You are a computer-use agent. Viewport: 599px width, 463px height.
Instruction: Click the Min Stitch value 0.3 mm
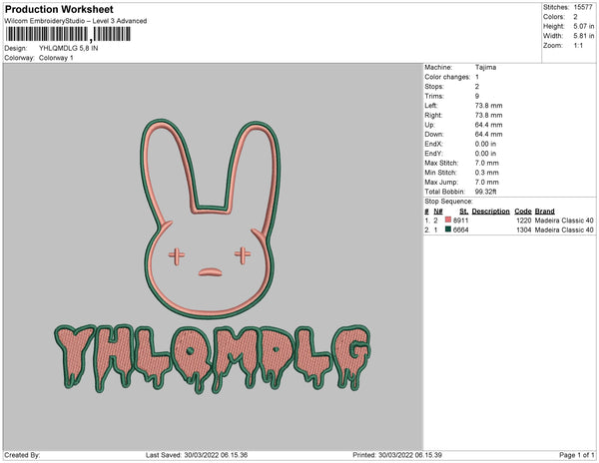[487, 173]
